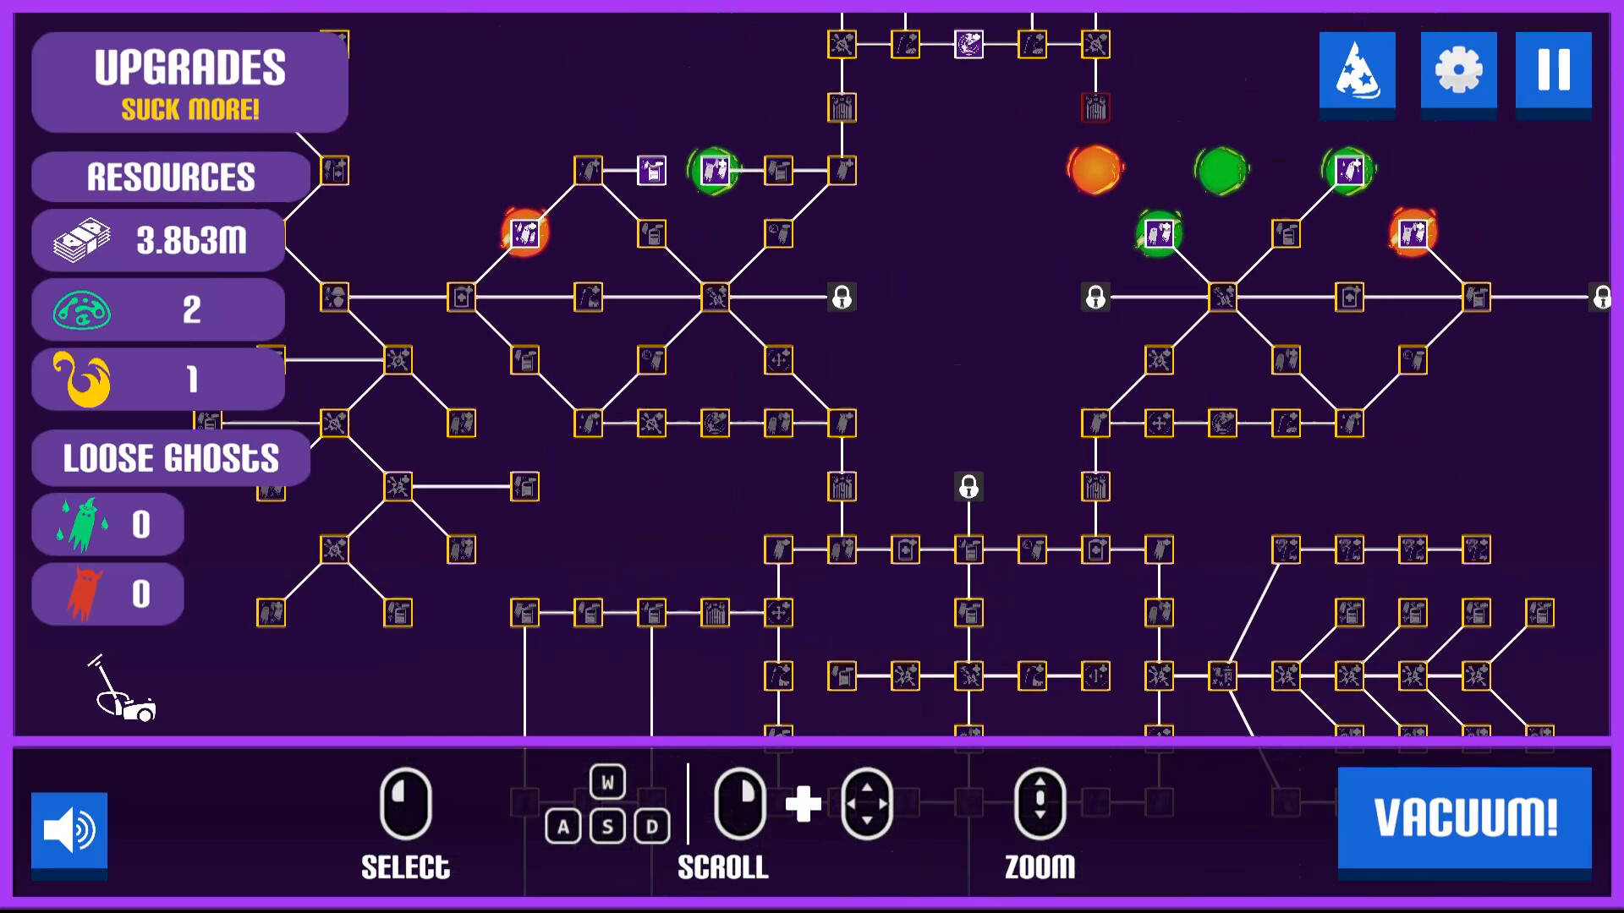Click the floating green ghost orb top right
The image size is (1624, 913).
point(1221,170)
